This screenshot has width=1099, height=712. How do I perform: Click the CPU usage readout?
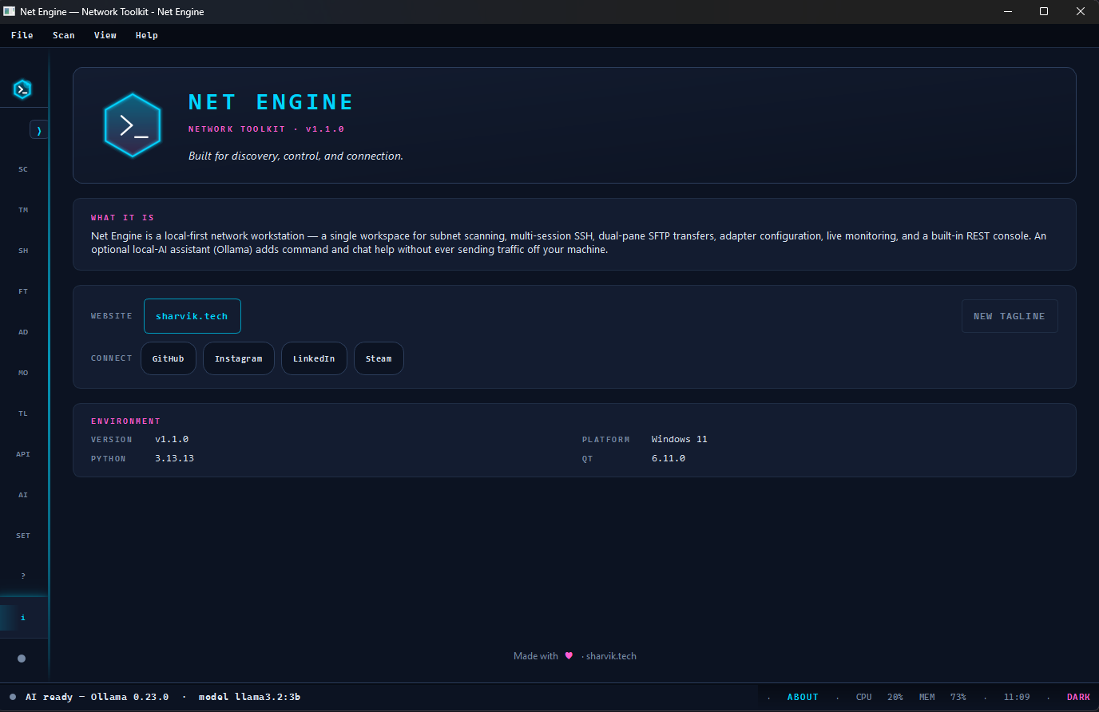(x=879, y=697)
